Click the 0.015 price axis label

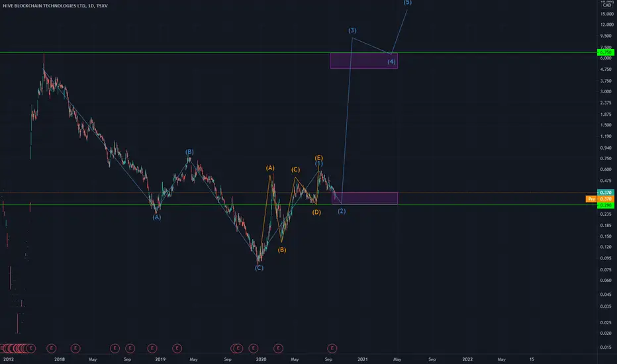coord(606,347)
